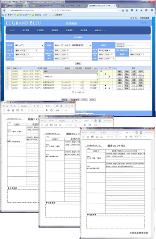
Task: Click the 検索 button
Action: pyautogui.click(x=78, y=63)
